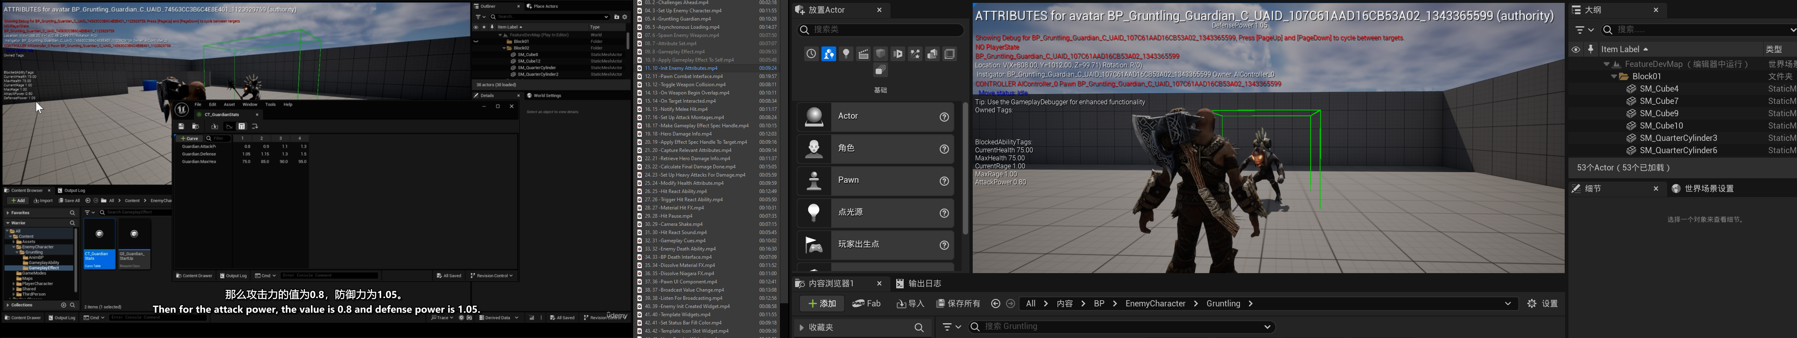Click the Unreal logo in the CT_GuardianStats window
The width and height of the screenshot is (1797, 338).
[x=181, y=109]
